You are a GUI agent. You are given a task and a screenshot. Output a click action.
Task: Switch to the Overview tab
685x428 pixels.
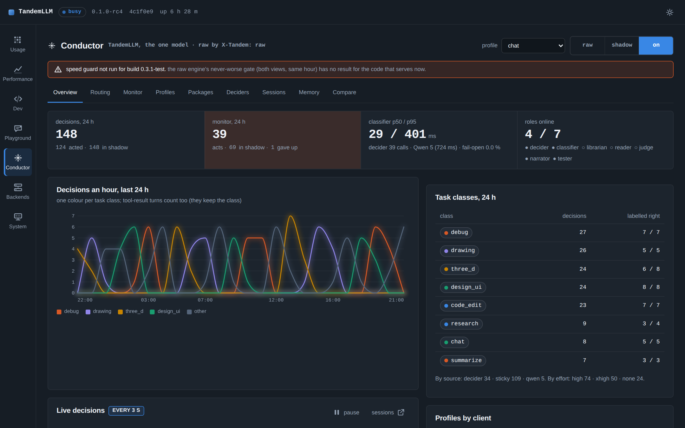[65, 92]
